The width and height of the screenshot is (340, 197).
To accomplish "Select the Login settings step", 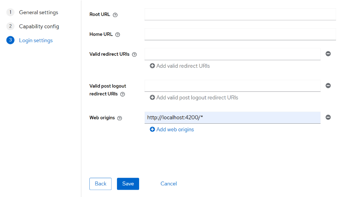I will [x=36, y=40].
